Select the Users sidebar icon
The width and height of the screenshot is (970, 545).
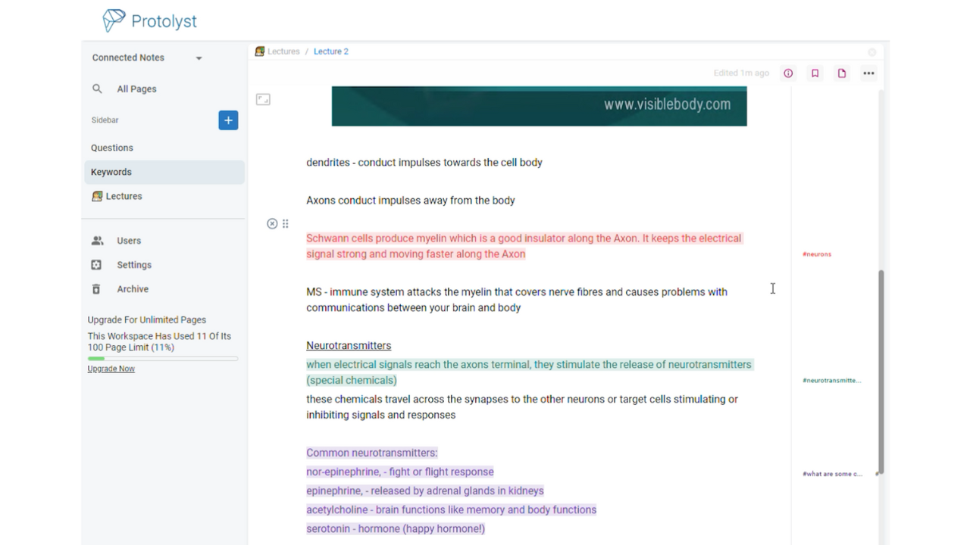pos(97,240)
